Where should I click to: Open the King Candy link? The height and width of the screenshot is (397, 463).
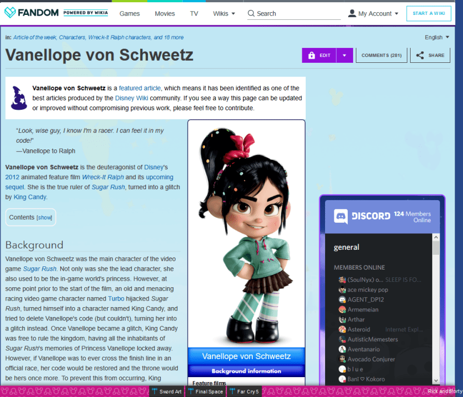click(30, 197)
